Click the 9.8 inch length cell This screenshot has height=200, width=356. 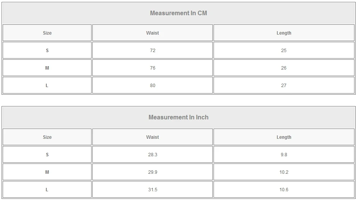tap(284, 155)
